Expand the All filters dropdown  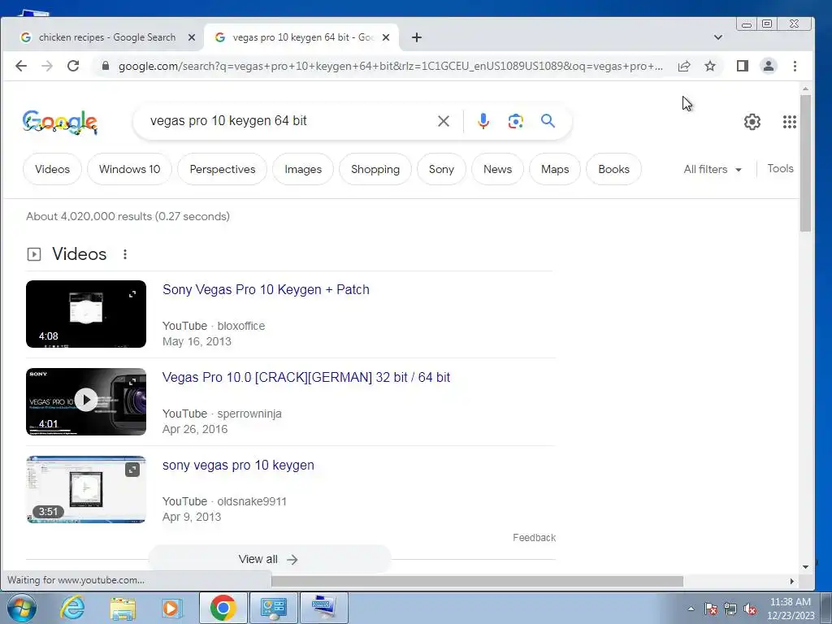coord(713,169)
